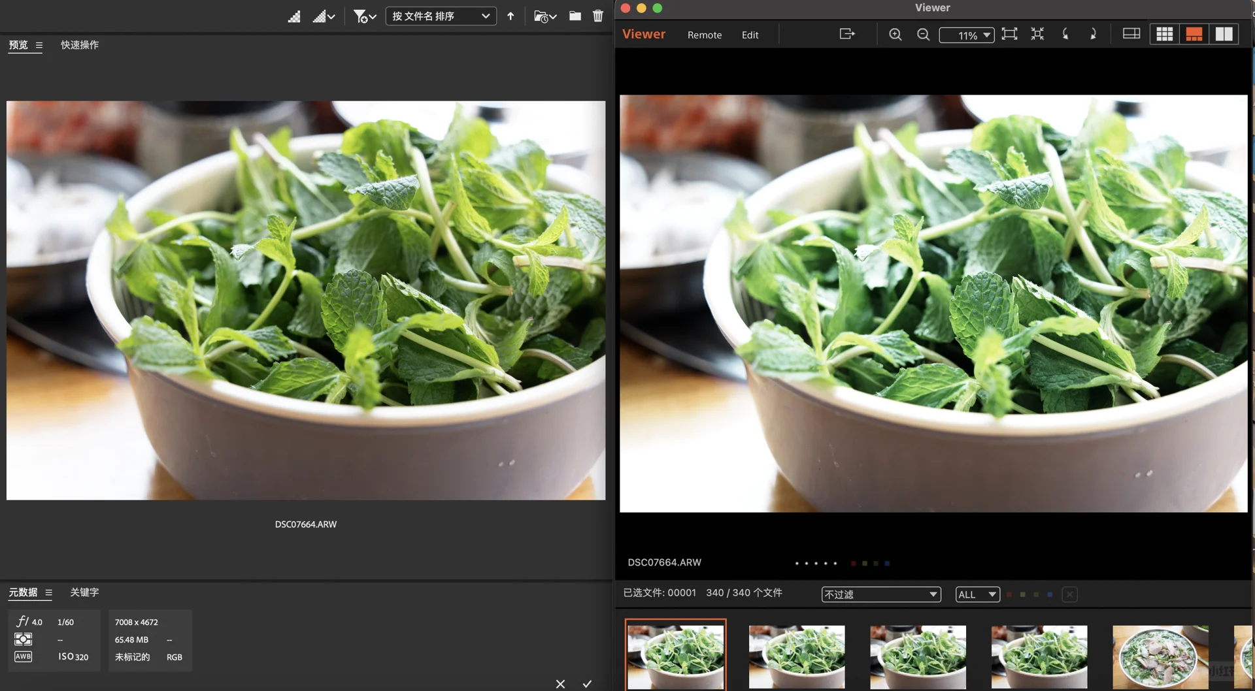The image size is (1255, 691).
Task: Open the ALL file type dropdown
Action: point(977,594)
